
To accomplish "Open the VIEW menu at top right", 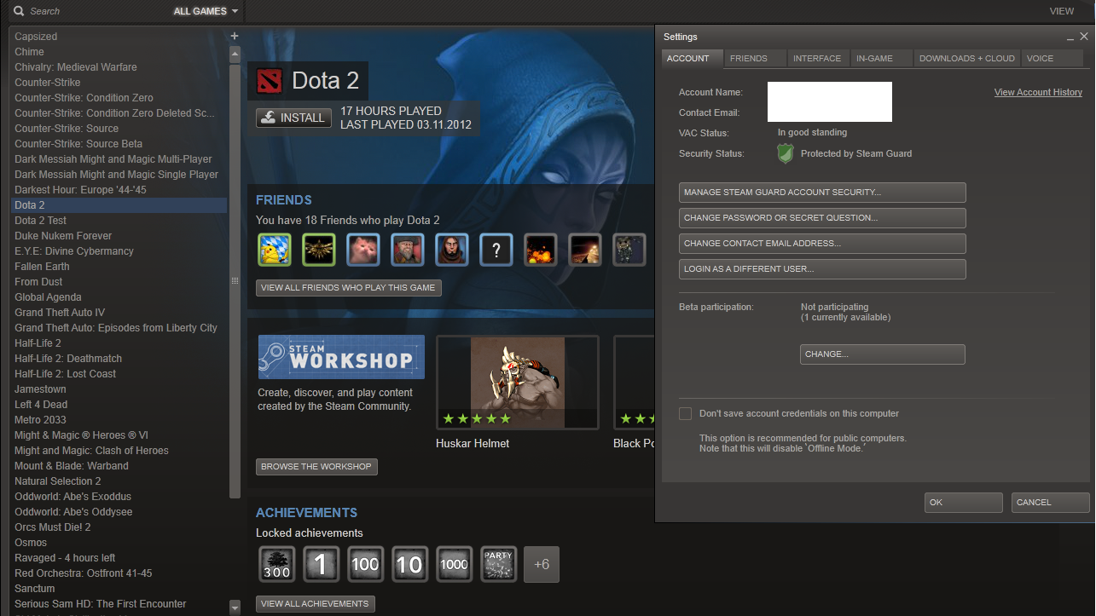I will coord(1061,11).
